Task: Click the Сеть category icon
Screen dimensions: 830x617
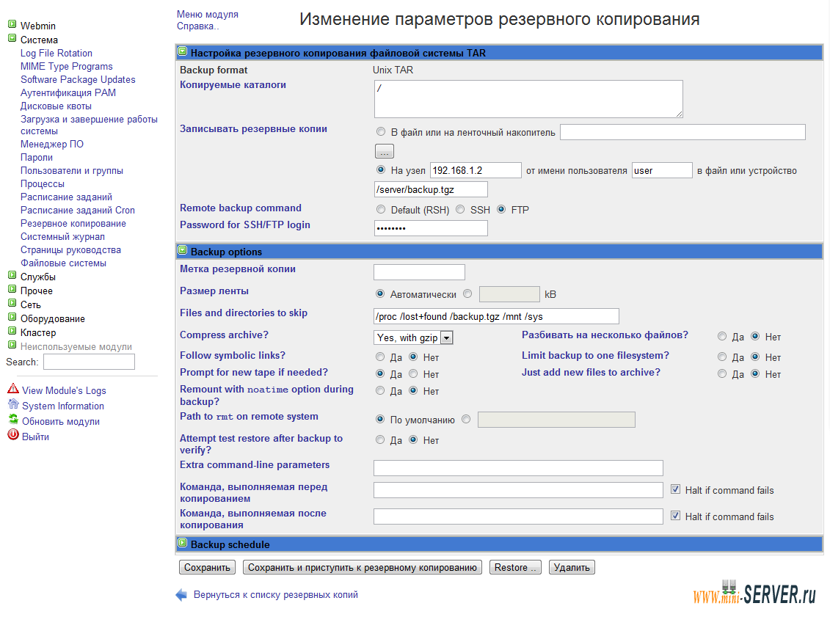Action: pyautogui.click(x=12, y=304)
